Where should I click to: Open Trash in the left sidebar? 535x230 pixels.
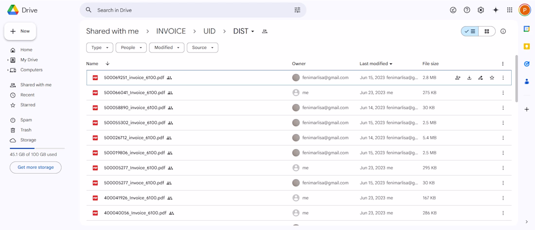(x=26, y=130)
